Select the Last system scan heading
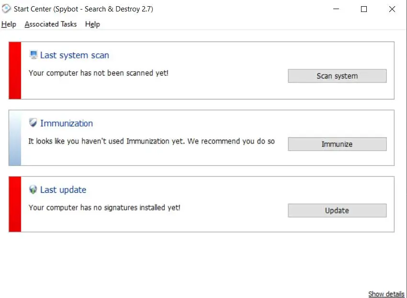407x298 pixels. click(74, 55)
